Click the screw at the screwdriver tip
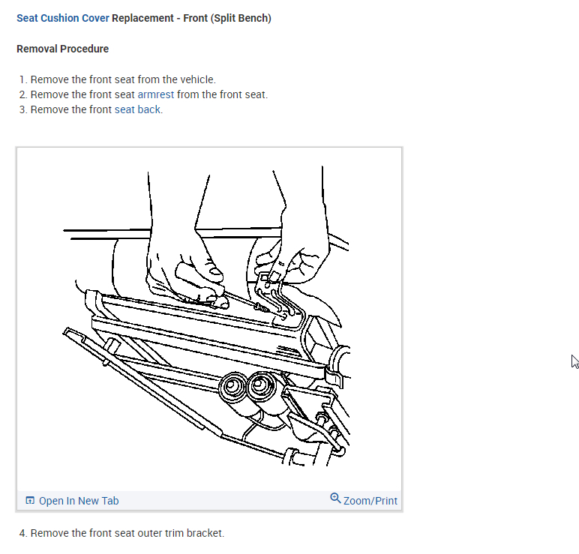This screenshot has height=554, width=579. [x=262, y=307]
